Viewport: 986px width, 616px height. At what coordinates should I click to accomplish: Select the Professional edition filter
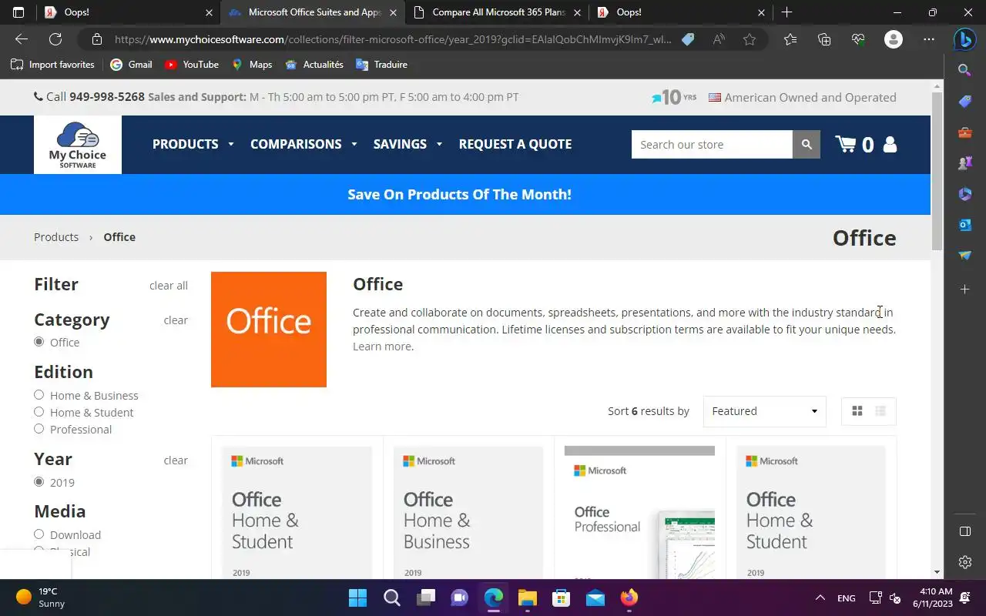pyautogui.click(x=39, y=429)
